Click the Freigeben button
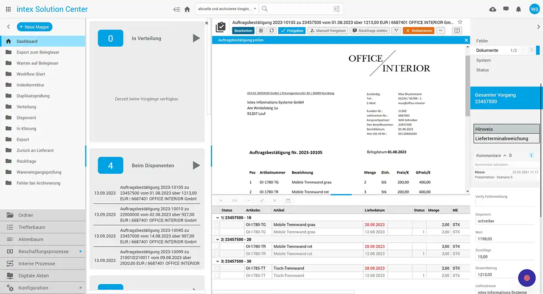Viewport: 543px width, 294px height. point(291,31)
